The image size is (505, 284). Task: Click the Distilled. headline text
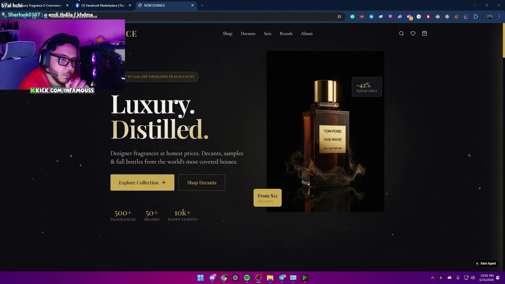point(160,129)
